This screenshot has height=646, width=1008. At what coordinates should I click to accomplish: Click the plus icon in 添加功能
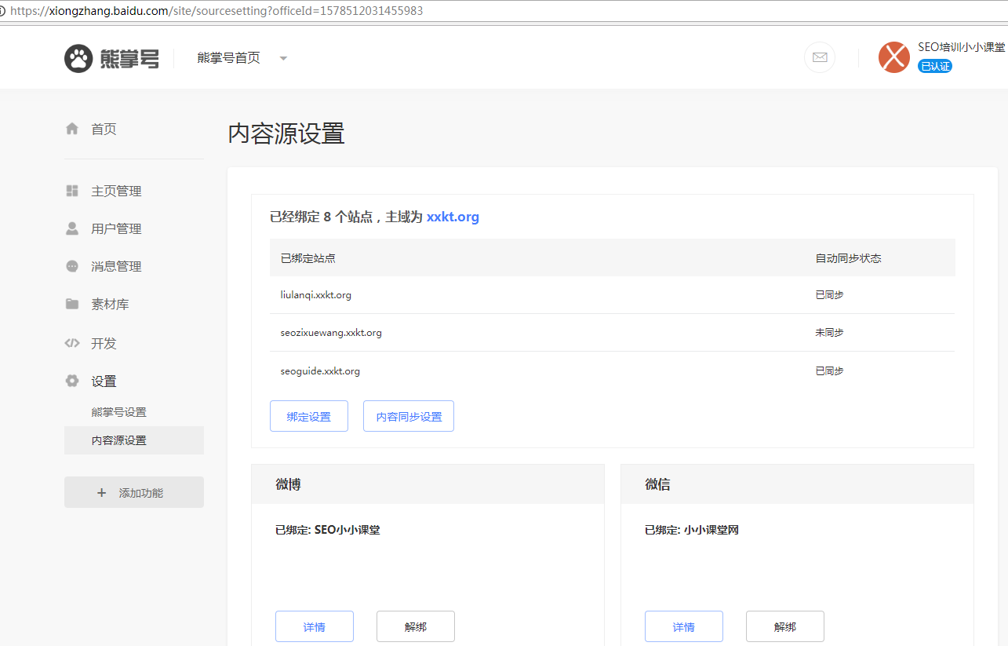coord(101,493)
